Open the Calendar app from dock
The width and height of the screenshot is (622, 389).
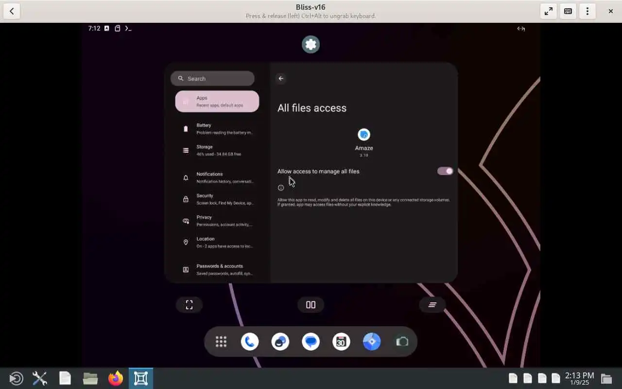coord(341,342)
